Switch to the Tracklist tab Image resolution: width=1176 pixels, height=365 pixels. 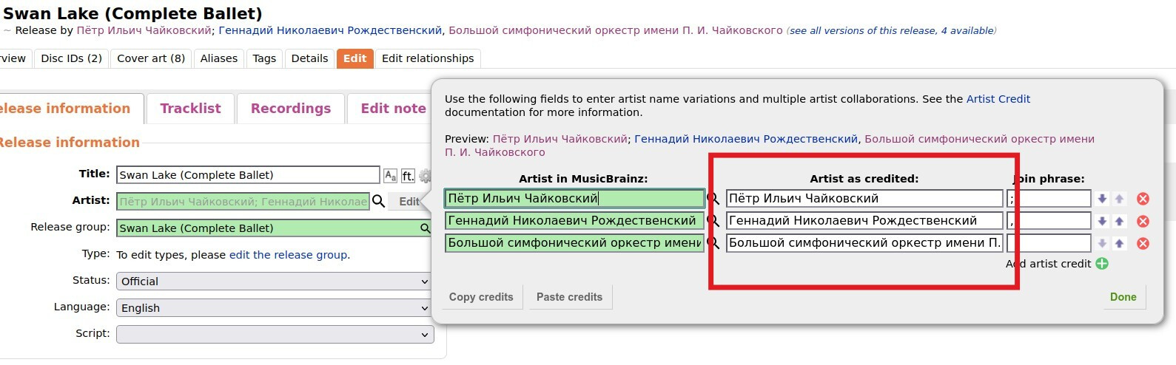[x=190, y=109]
